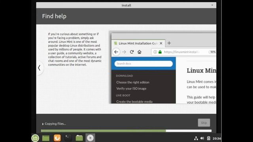Click the browser home icon in slideshow
This screenshot has height=142, width=253.
click(x=140, y=52)
